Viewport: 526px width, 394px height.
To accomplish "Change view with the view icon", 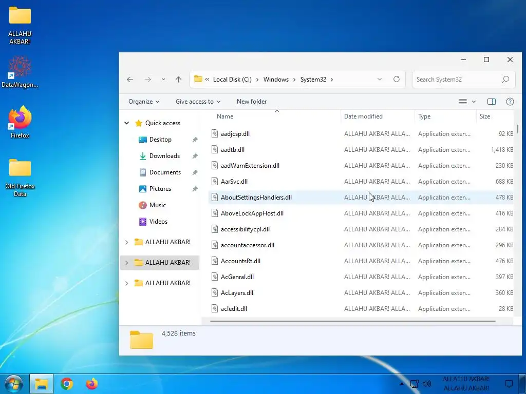I will pyautogui.click(x=463, y=102).
